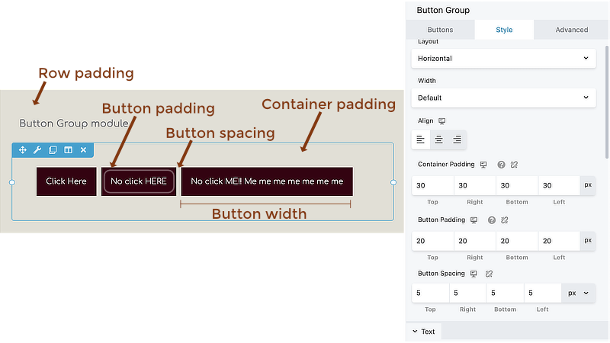
Task: Open help icon for Button Padding
Action: [x=492, y=220]
